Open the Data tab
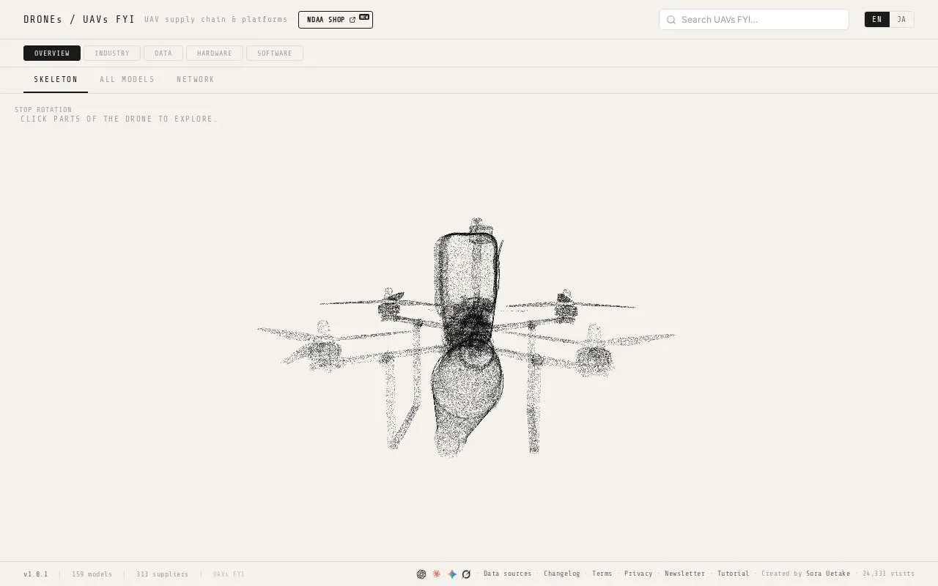This screenshot has height=586, width=938. pos(163,53)
